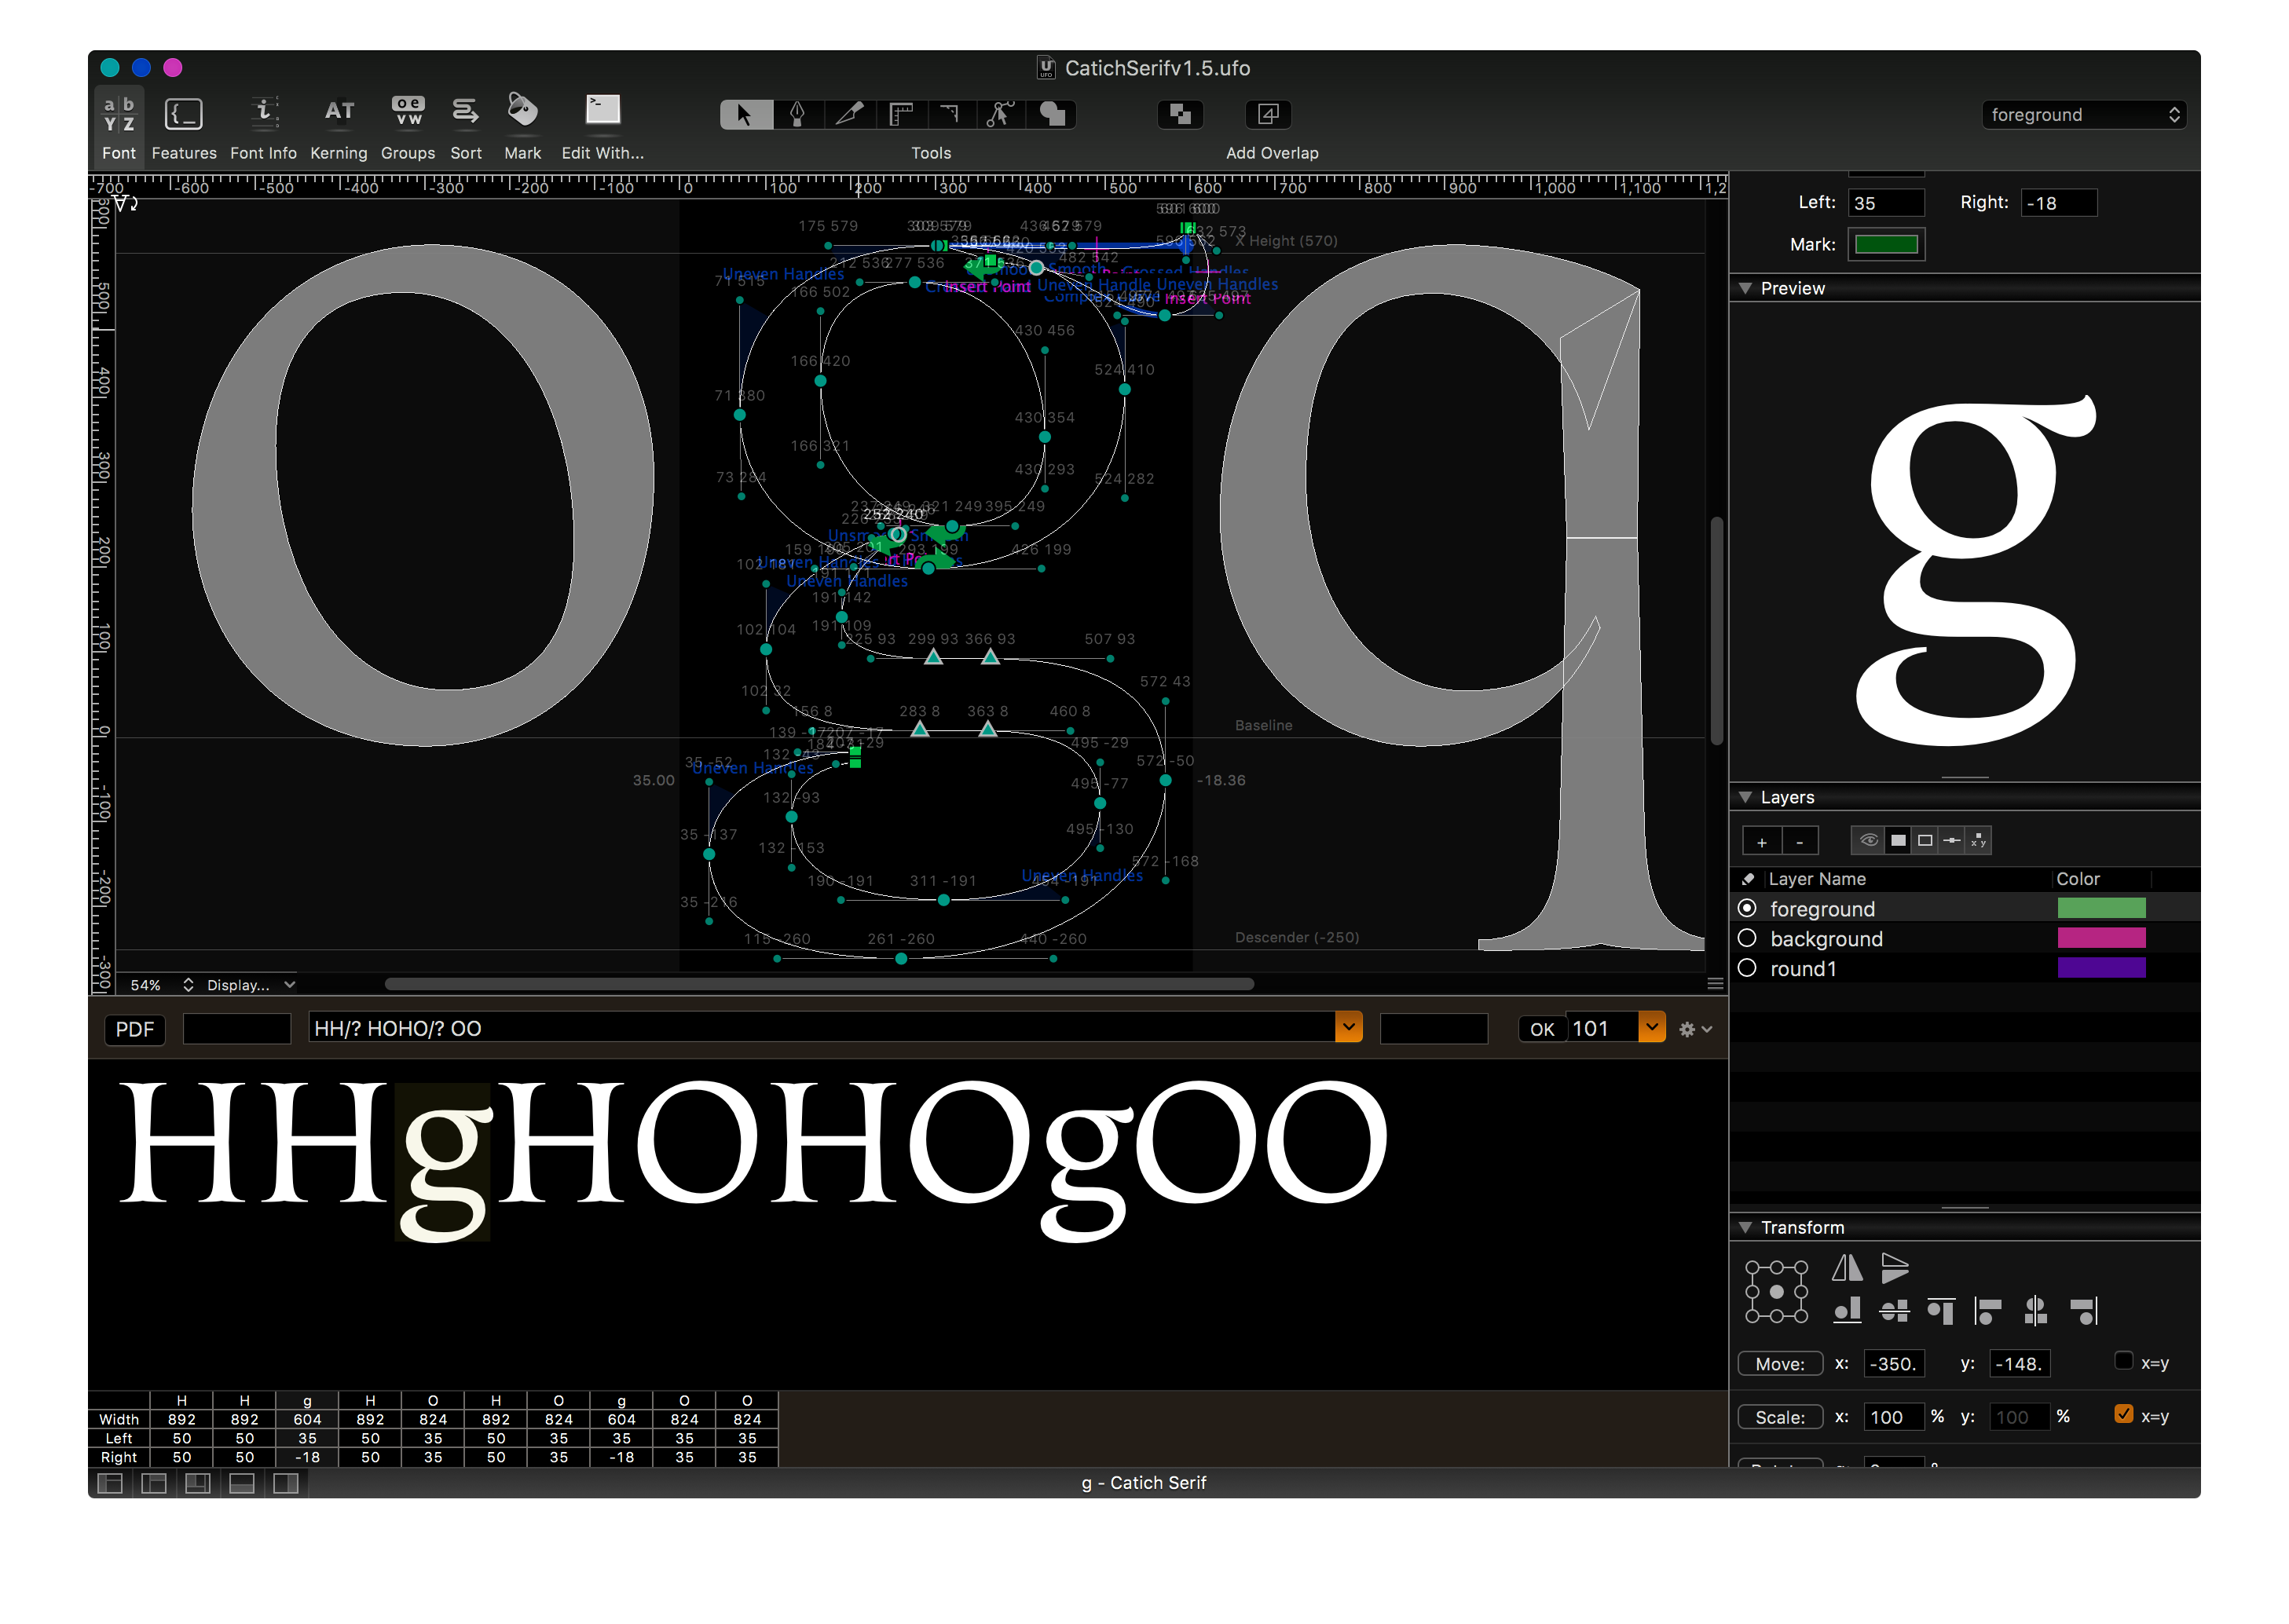Add a new layer with plus button
Viewport: 2289px width, 1624px height.
(x=1762, y=842)
